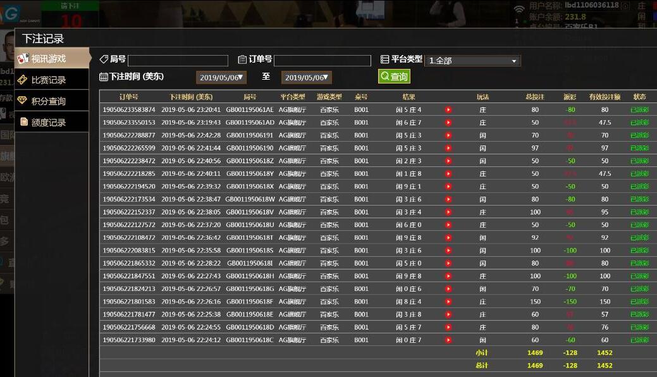
Task: Click the wifi signal icon in header
Action: [519, 9]
